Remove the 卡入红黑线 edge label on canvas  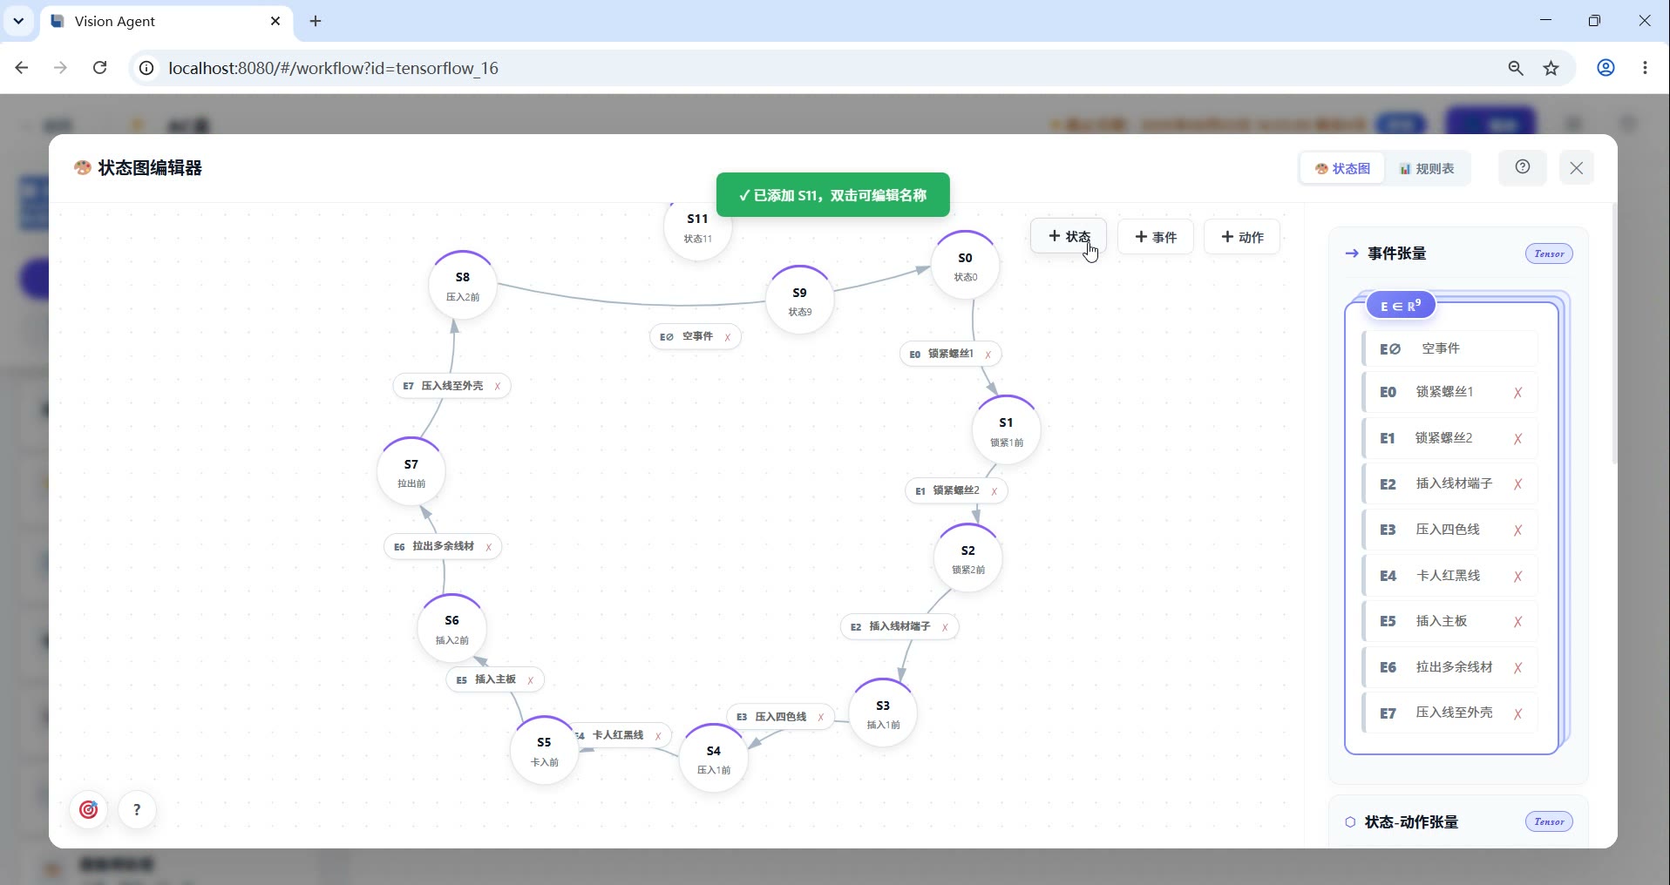[658, 736]
